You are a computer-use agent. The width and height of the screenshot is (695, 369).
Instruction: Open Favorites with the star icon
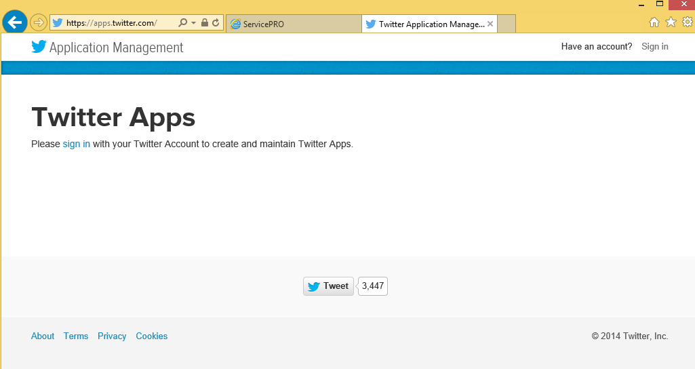tap(671, 22)
